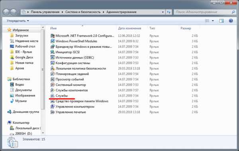Click the refresh icon beside address bar
The width and height of the screenshot is (239, 151).
(168, 12)
